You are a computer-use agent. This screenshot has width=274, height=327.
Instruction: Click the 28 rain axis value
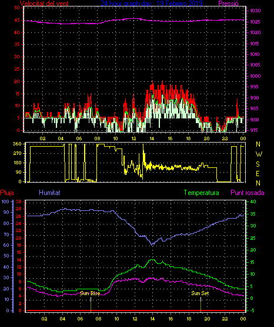(x=19, y=209)
